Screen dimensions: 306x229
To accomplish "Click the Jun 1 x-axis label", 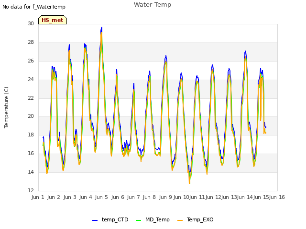I will [x=38, y=197].
